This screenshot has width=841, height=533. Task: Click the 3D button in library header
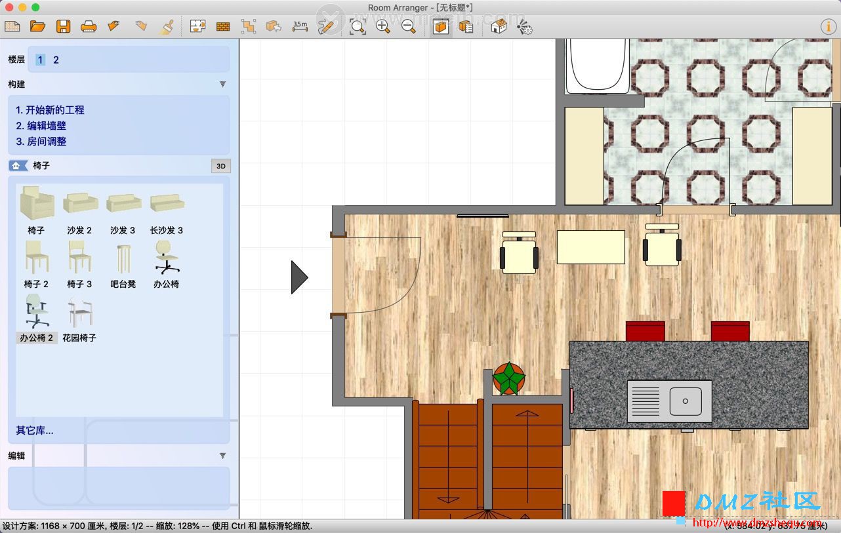point(221,167)
